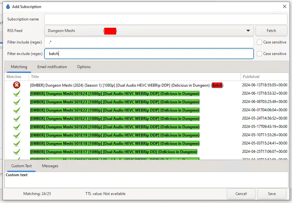Enable Case sensitive for Filter include

point(259,42)
